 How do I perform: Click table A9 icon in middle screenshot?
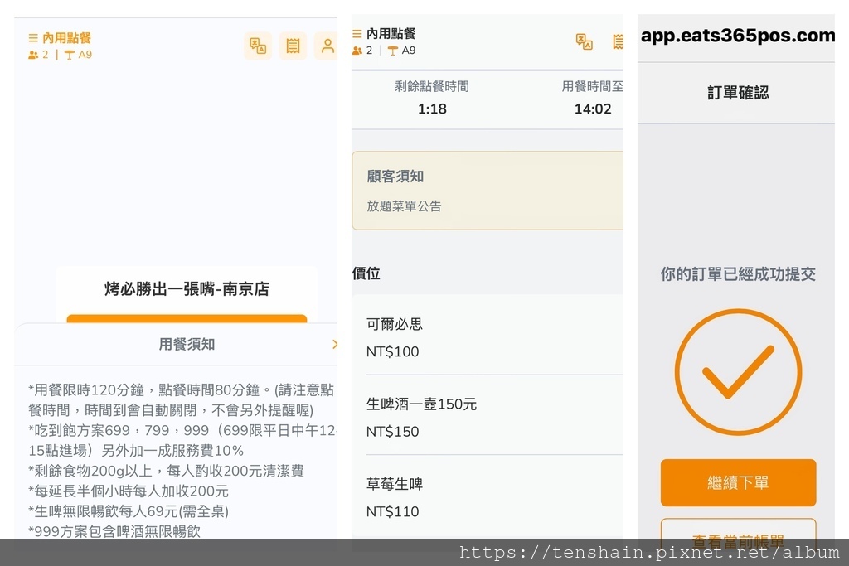click(x=392, y=51)
